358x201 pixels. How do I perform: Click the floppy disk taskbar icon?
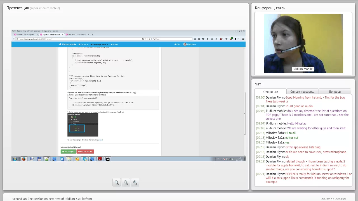coord(39,159)
